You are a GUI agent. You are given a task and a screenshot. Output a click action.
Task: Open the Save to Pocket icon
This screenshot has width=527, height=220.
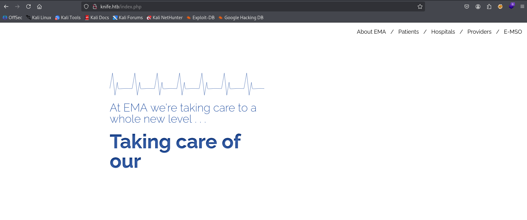point(467,6)
